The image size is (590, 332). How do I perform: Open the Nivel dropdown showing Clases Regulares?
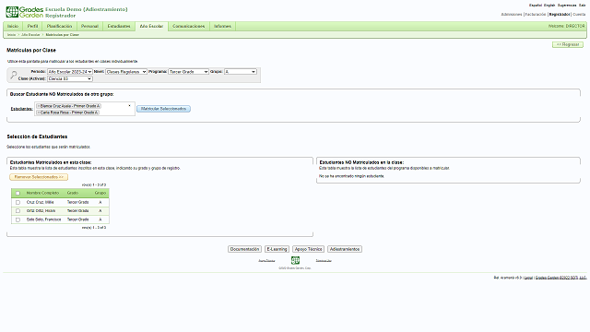(x=126, y=72)
